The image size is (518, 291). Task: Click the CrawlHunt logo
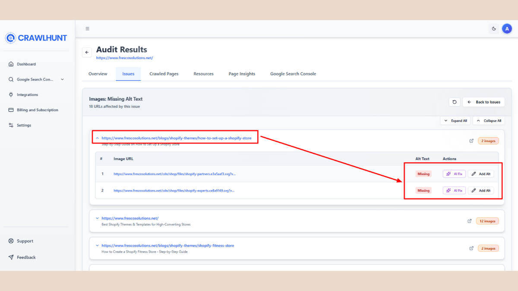[x=36, y=38]
